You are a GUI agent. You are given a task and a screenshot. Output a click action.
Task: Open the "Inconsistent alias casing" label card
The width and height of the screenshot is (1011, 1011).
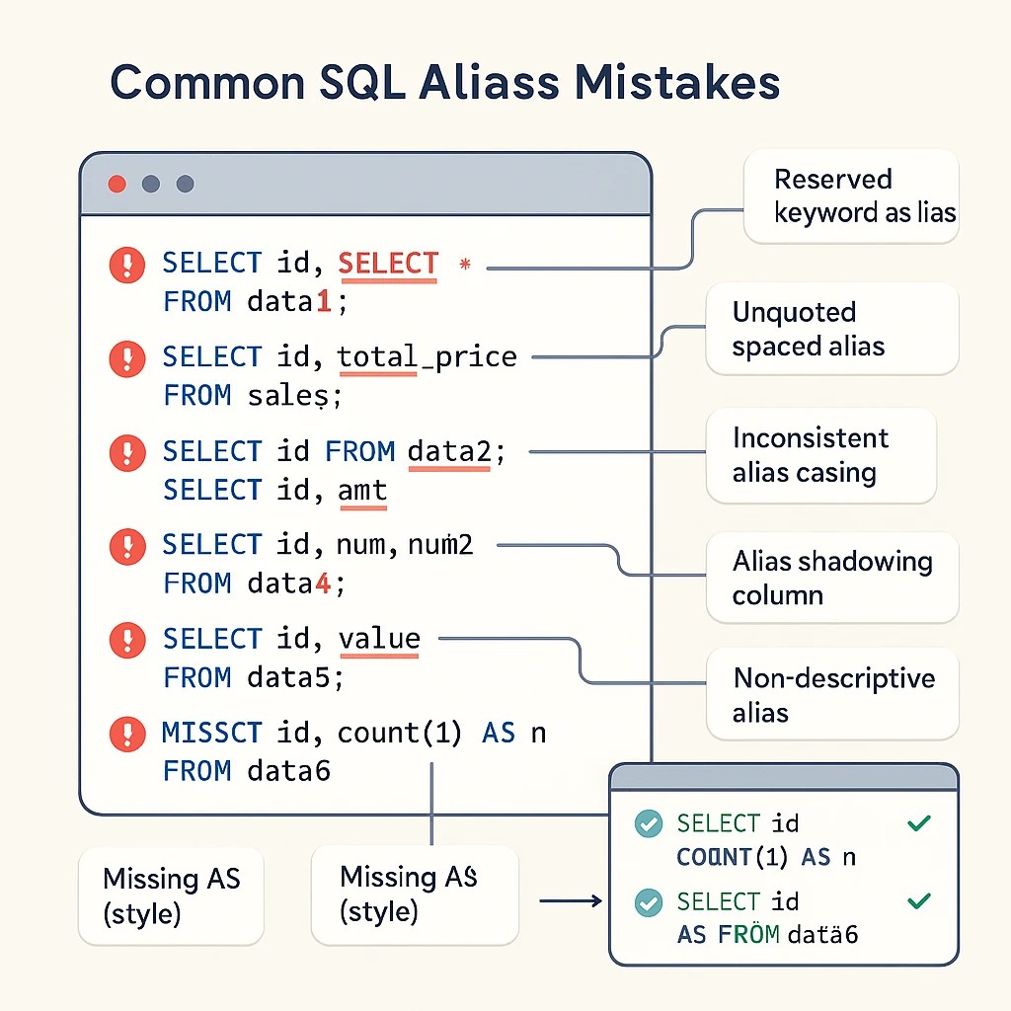point(820,455)
